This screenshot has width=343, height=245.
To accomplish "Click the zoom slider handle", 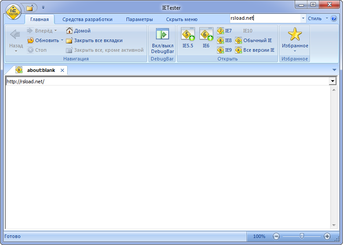I will (302, 236).
